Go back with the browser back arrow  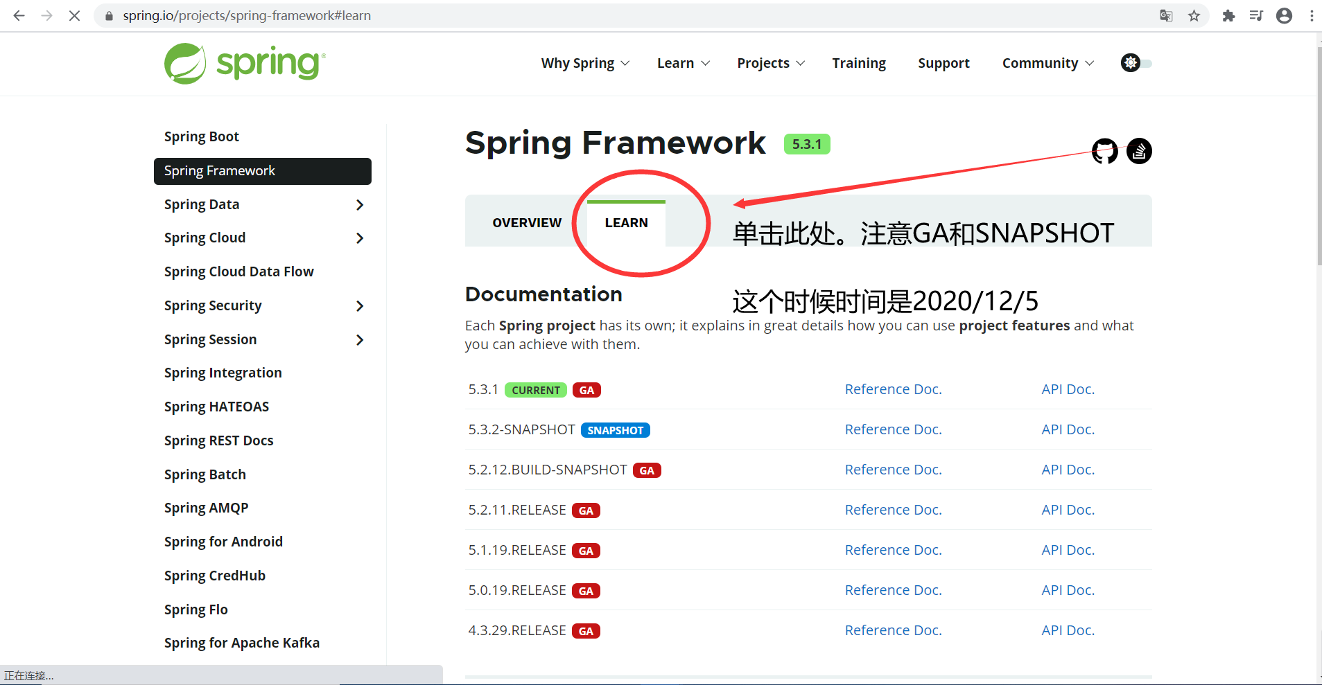pyautogui.click(x=19, y=15)
